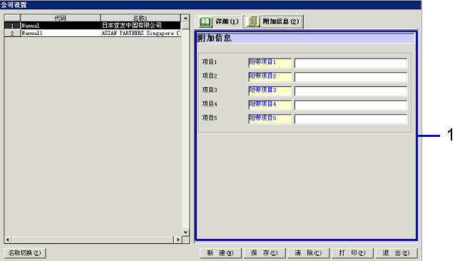Open the 详细 (1) tab

tap(219, 21)
